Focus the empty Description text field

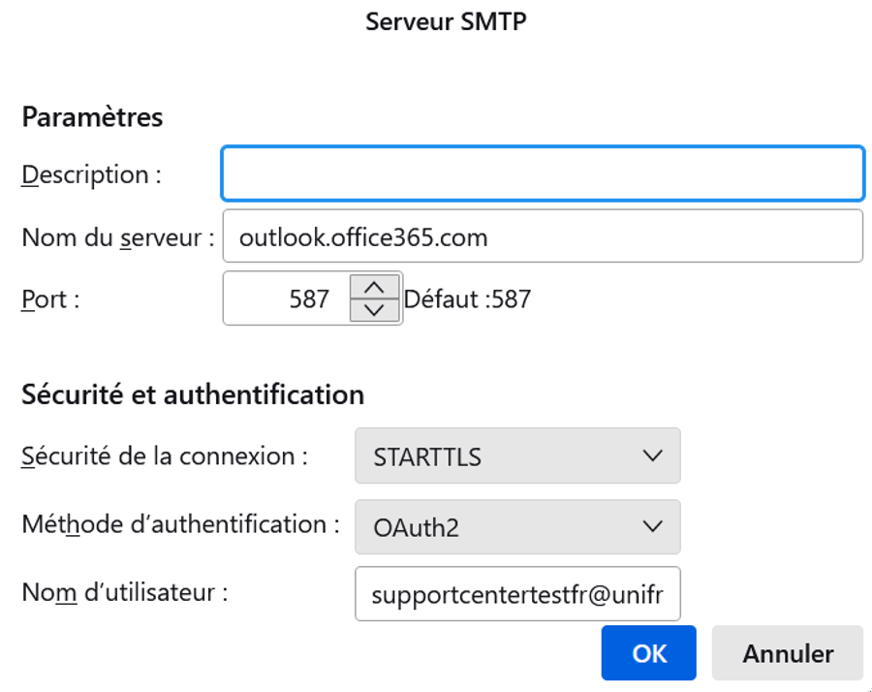(x=543, y=173)
